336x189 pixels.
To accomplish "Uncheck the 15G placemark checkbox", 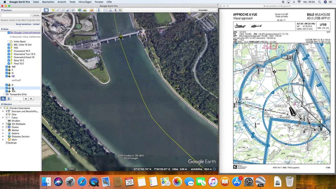I will tap(9, 48).
